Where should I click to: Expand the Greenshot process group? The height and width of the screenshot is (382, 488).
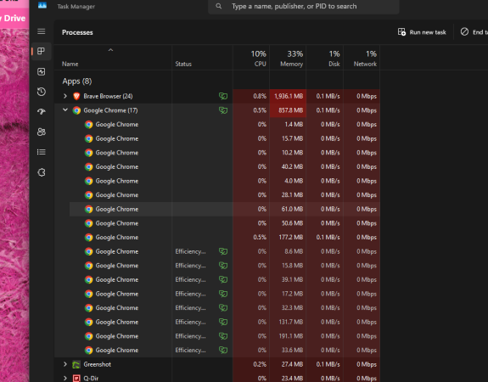click(65, 364)
